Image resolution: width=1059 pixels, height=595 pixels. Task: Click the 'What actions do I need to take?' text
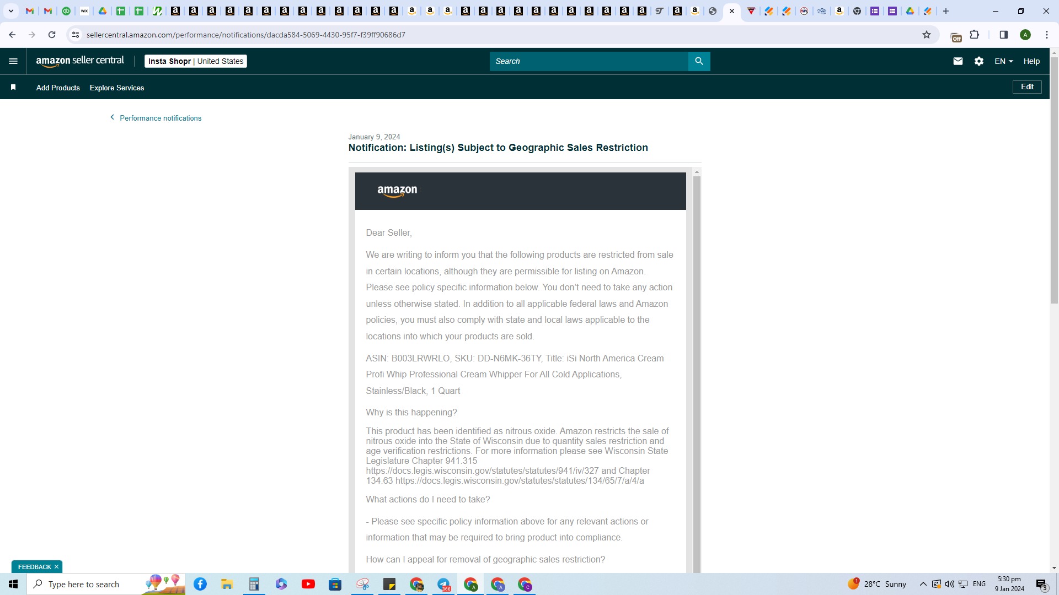427,500
